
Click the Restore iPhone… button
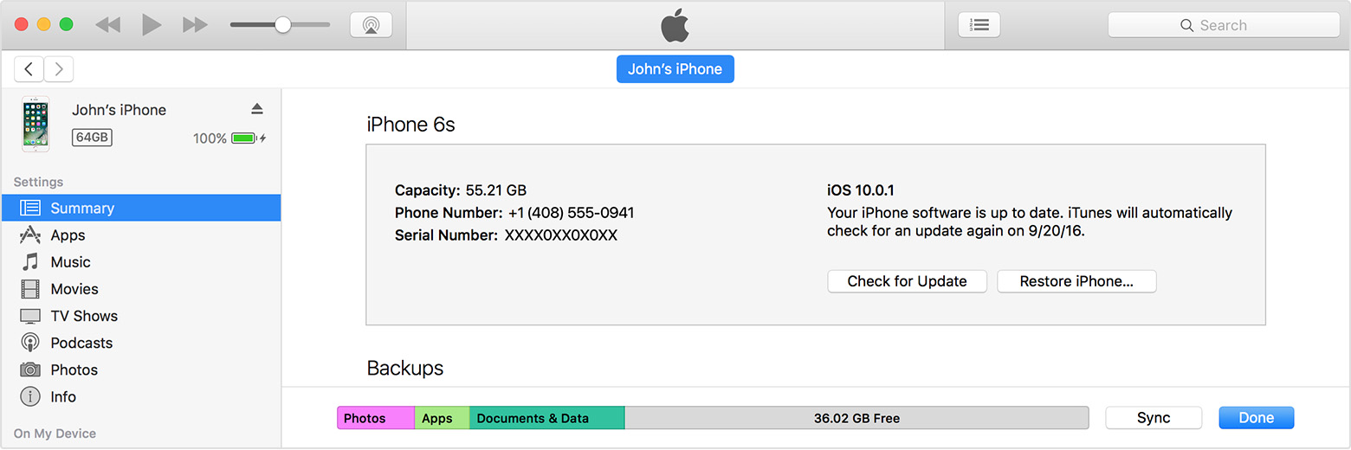1076,281
